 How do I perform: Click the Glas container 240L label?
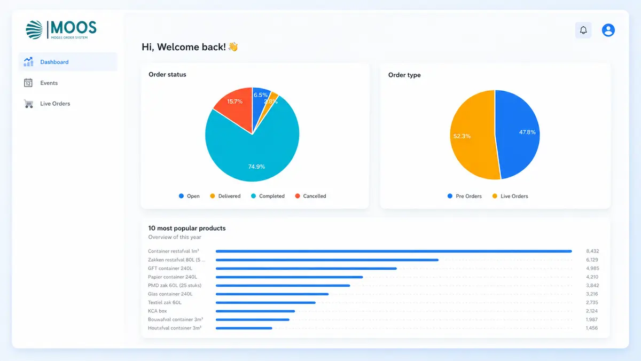[x=170, y=294]
